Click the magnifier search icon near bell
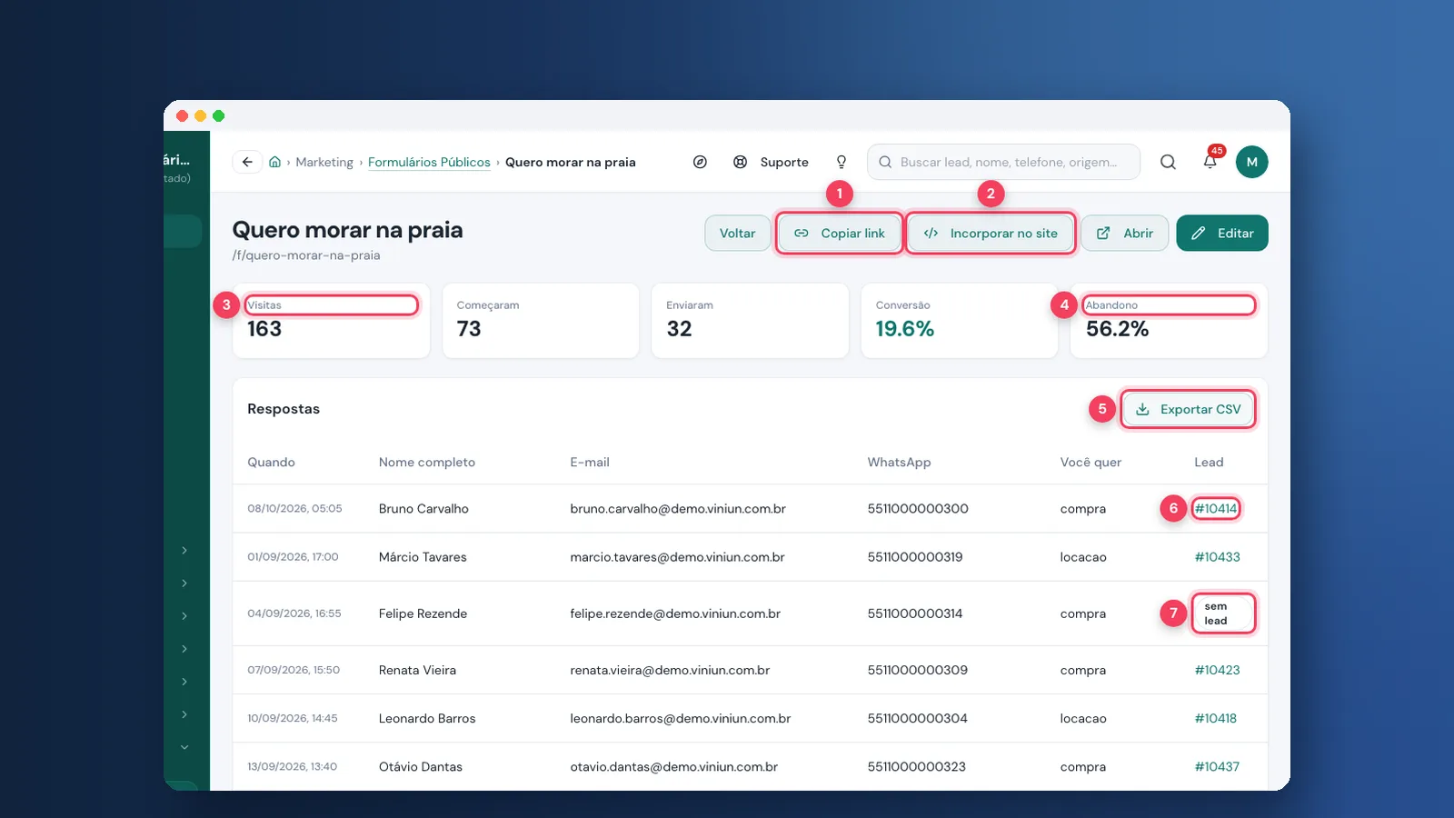This screenshot has height=818, width=1454. [1169, 162]
